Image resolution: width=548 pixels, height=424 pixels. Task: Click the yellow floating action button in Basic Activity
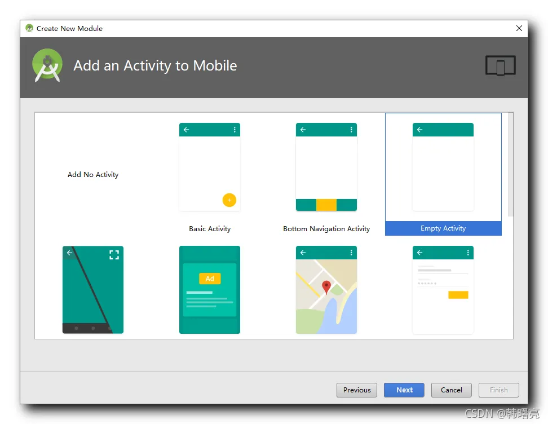[229, 200]
